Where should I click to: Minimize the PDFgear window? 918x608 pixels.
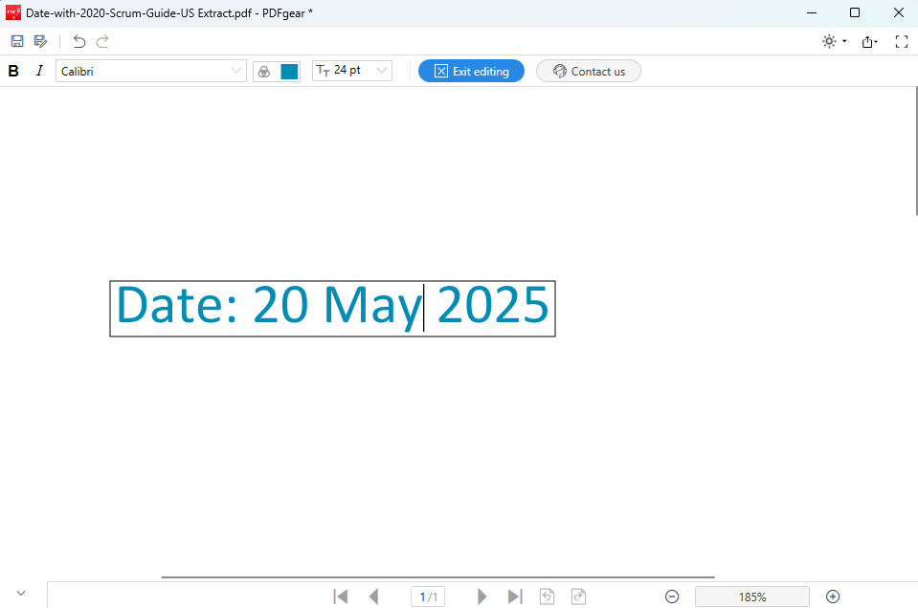coord(812,12)
